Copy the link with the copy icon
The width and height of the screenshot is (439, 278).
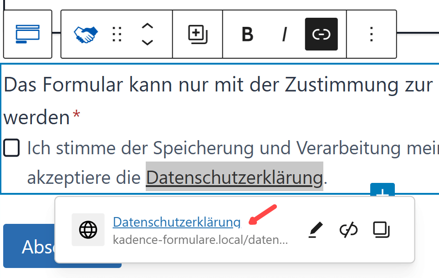tap(381, 230)
